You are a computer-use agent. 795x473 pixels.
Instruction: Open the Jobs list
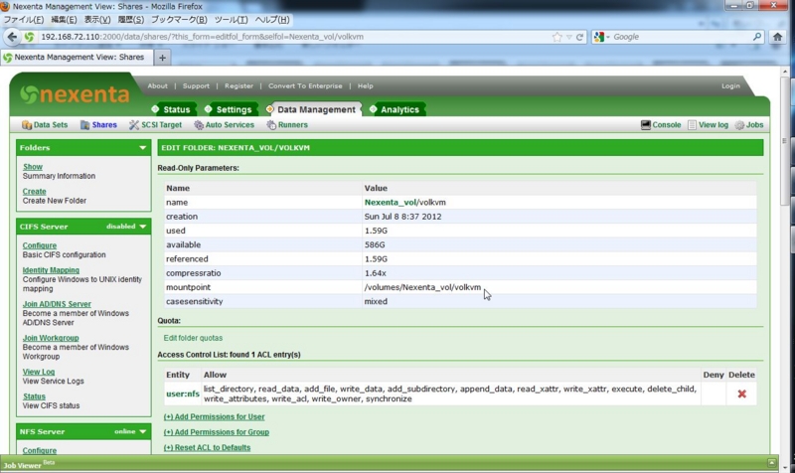point(749,125)
